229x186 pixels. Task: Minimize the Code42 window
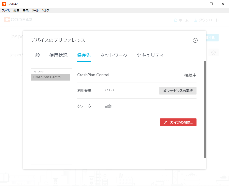point(200,4)
